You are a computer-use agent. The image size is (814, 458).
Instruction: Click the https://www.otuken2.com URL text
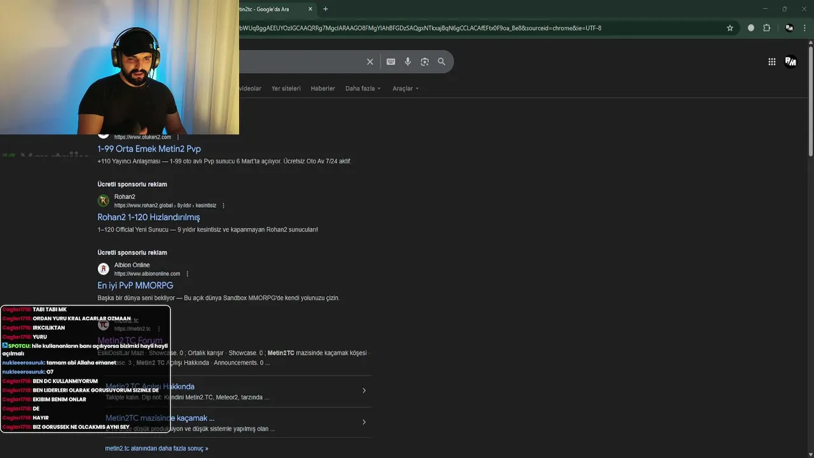(142, 137)
